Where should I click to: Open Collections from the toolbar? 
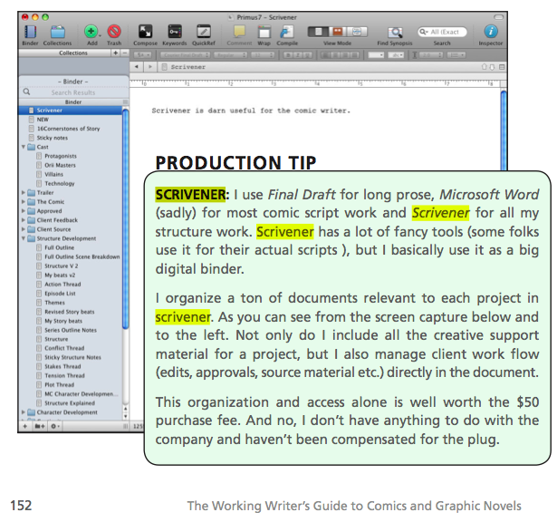[57, 32]
